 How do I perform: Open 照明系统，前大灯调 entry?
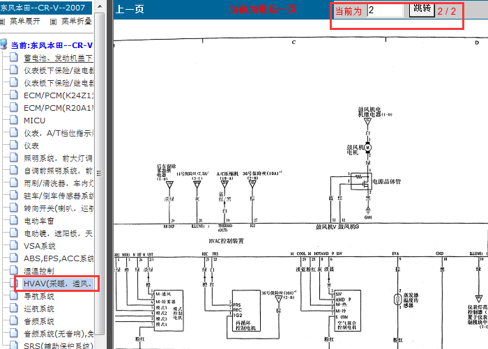point(59,158)
